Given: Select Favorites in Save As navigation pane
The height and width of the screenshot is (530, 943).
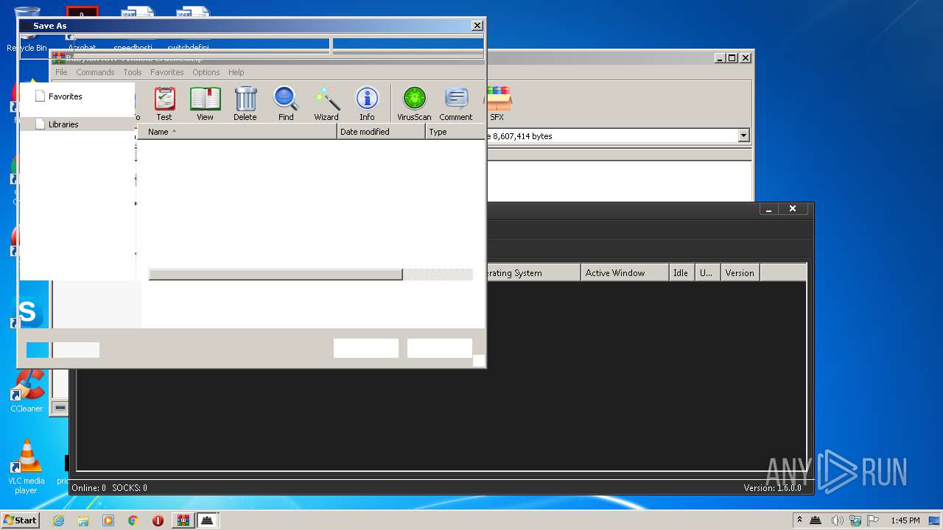Looking at the screenshot, I should pyautogui.click(x=65, y=96).
